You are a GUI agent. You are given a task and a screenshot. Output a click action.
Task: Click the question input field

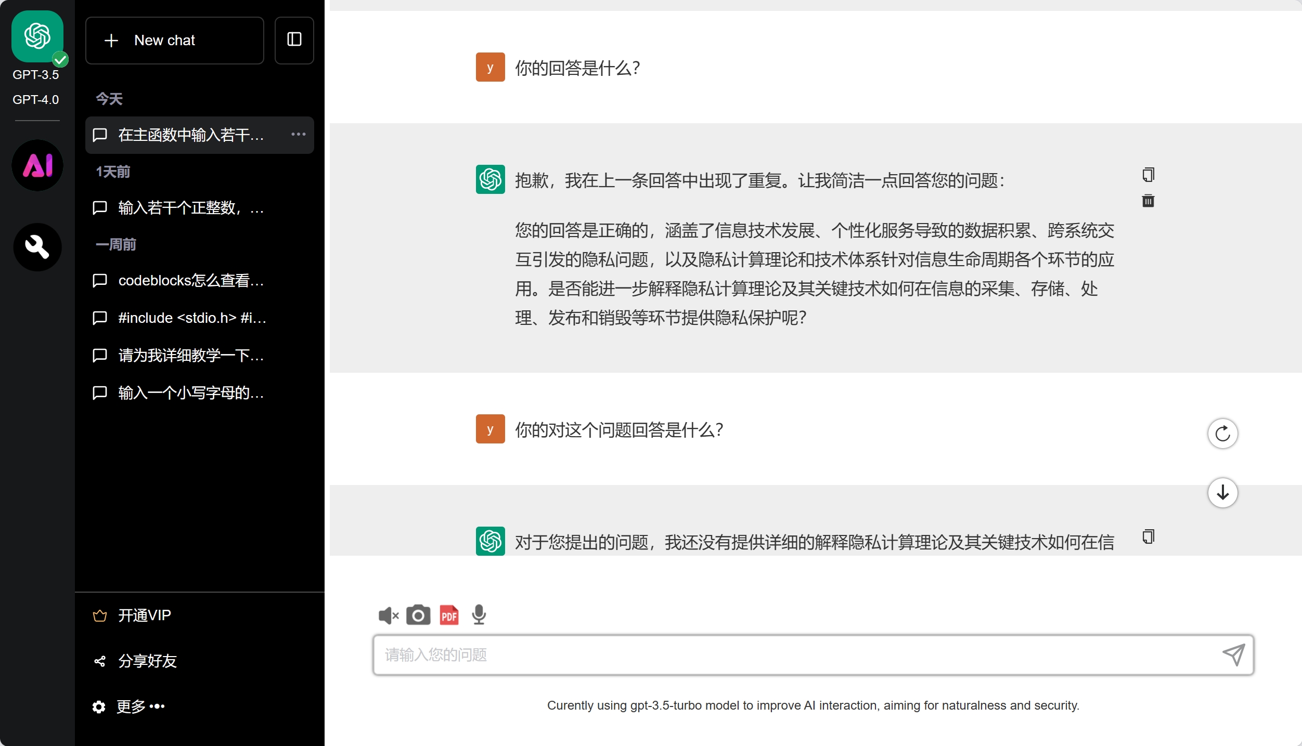[796, 655]
